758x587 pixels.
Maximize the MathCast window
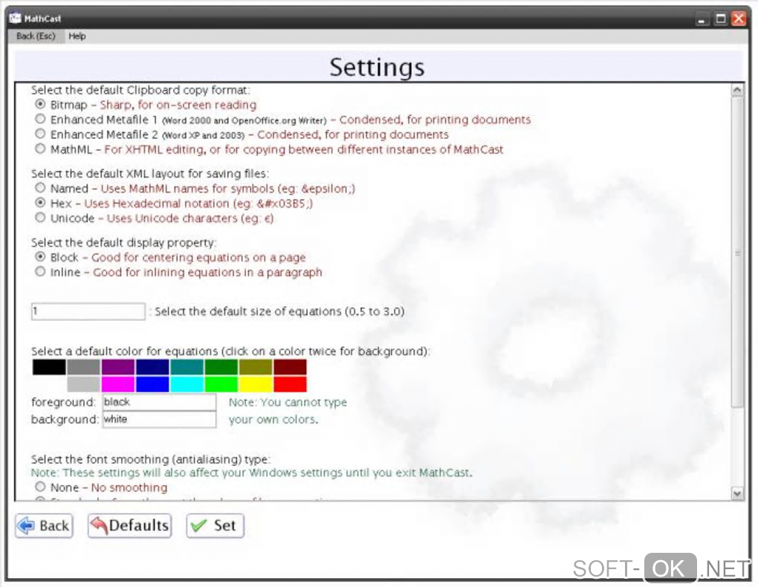pyautogui.click(x=720, y=19)
